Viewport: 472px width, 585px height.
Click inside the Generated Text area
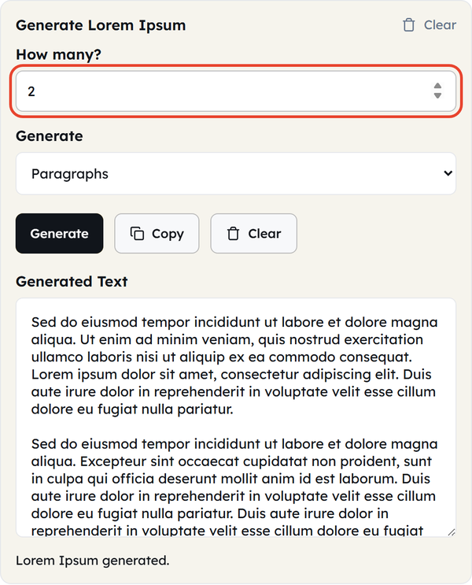236,417
